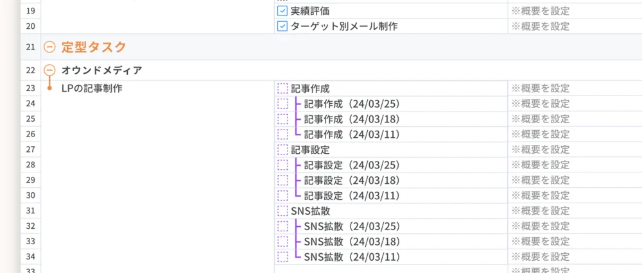Tick the parent SNS拡散 checkbox
642x273 pixels.
click(x=282, y=211)
